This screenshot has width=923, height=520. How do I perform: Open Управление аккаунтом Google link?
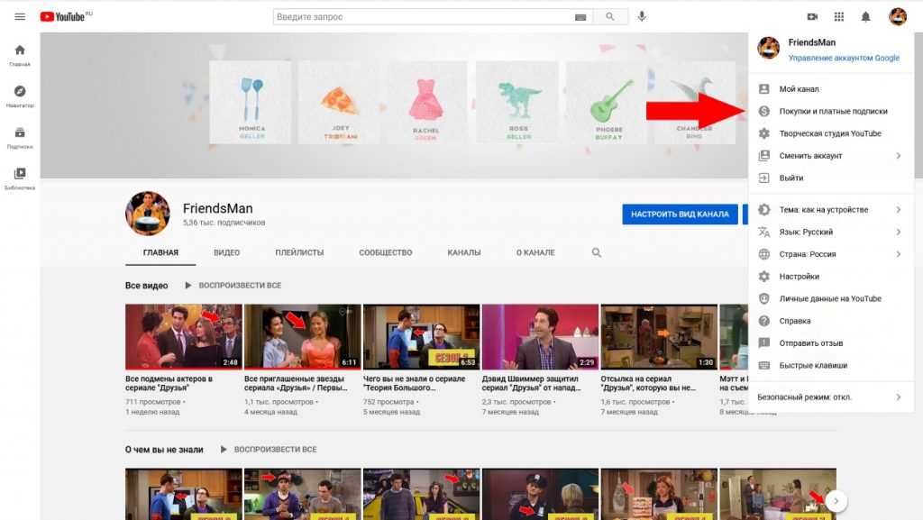click(844, 58)
